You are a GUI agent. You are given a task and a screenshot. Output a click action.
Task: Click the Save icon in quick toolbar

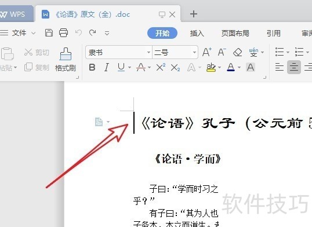click(49, 33)
